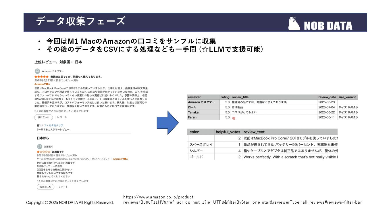Image resolution: width=391 pixels, height=220 pixels.
Task: Select the ゴールド color cell
Action: click(x=201, y=157)
